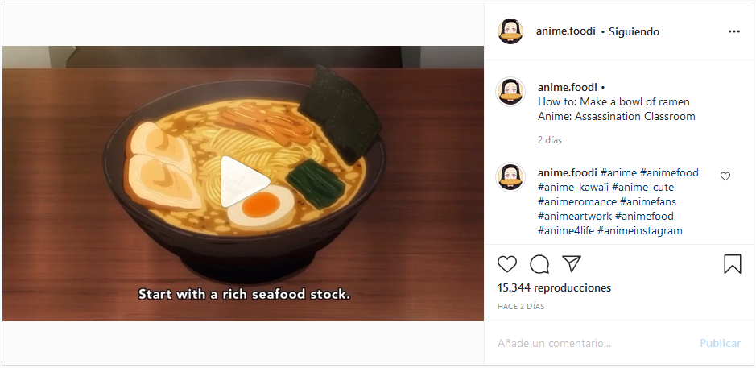Click the HACE 2 DÍAS timestamp
Screen dimensions: 756x368
coord(521,306)
